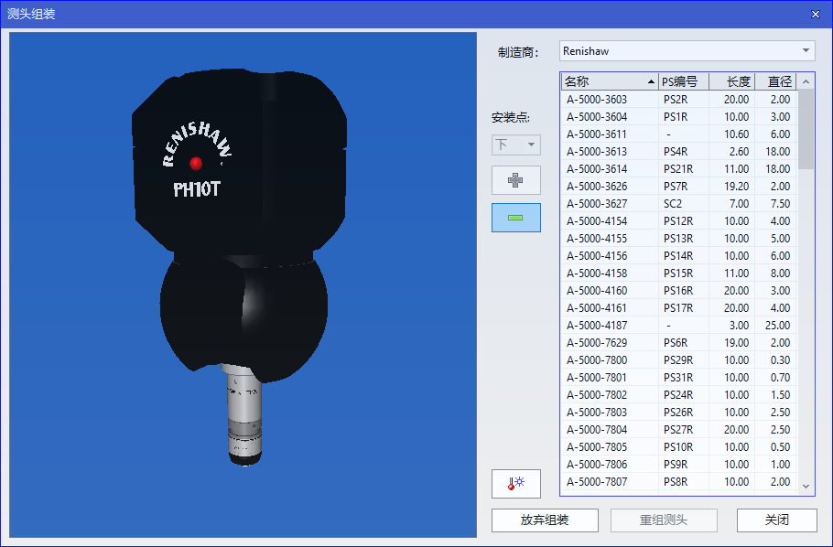Select row A-5000-4156
The height and width of the screenshot is (547, 833).
coord(679,256)
